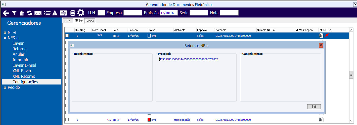
Task: Open XML Retorno in the sidebar
Action: [24, 76]
